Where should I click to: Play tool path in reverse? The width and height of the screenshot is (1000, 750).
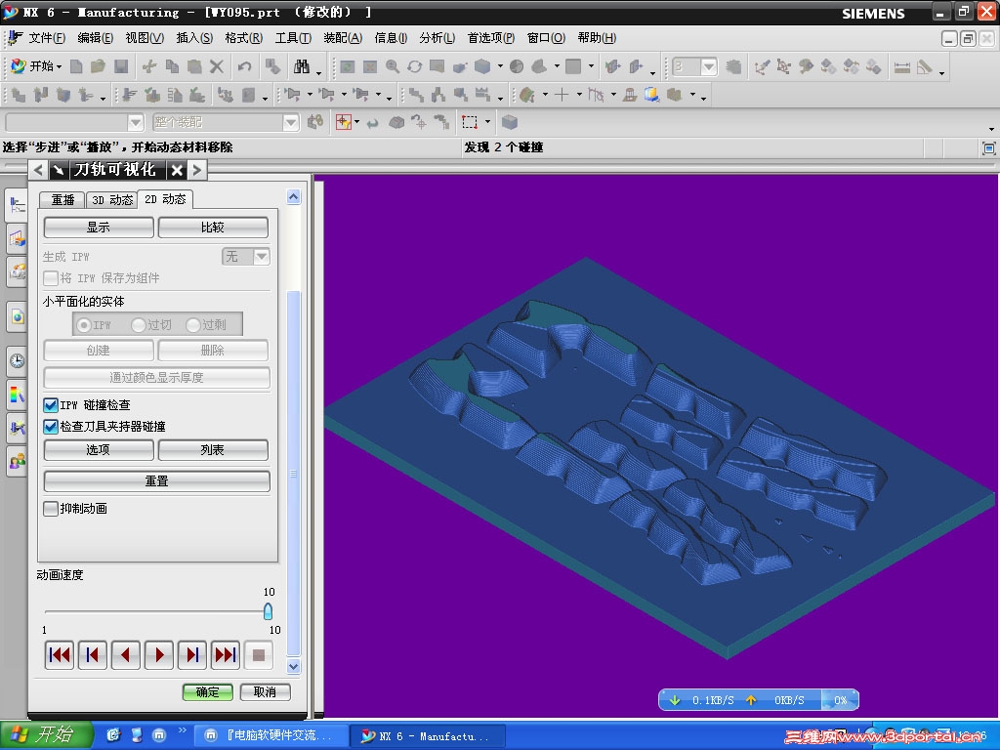point(126,655)
